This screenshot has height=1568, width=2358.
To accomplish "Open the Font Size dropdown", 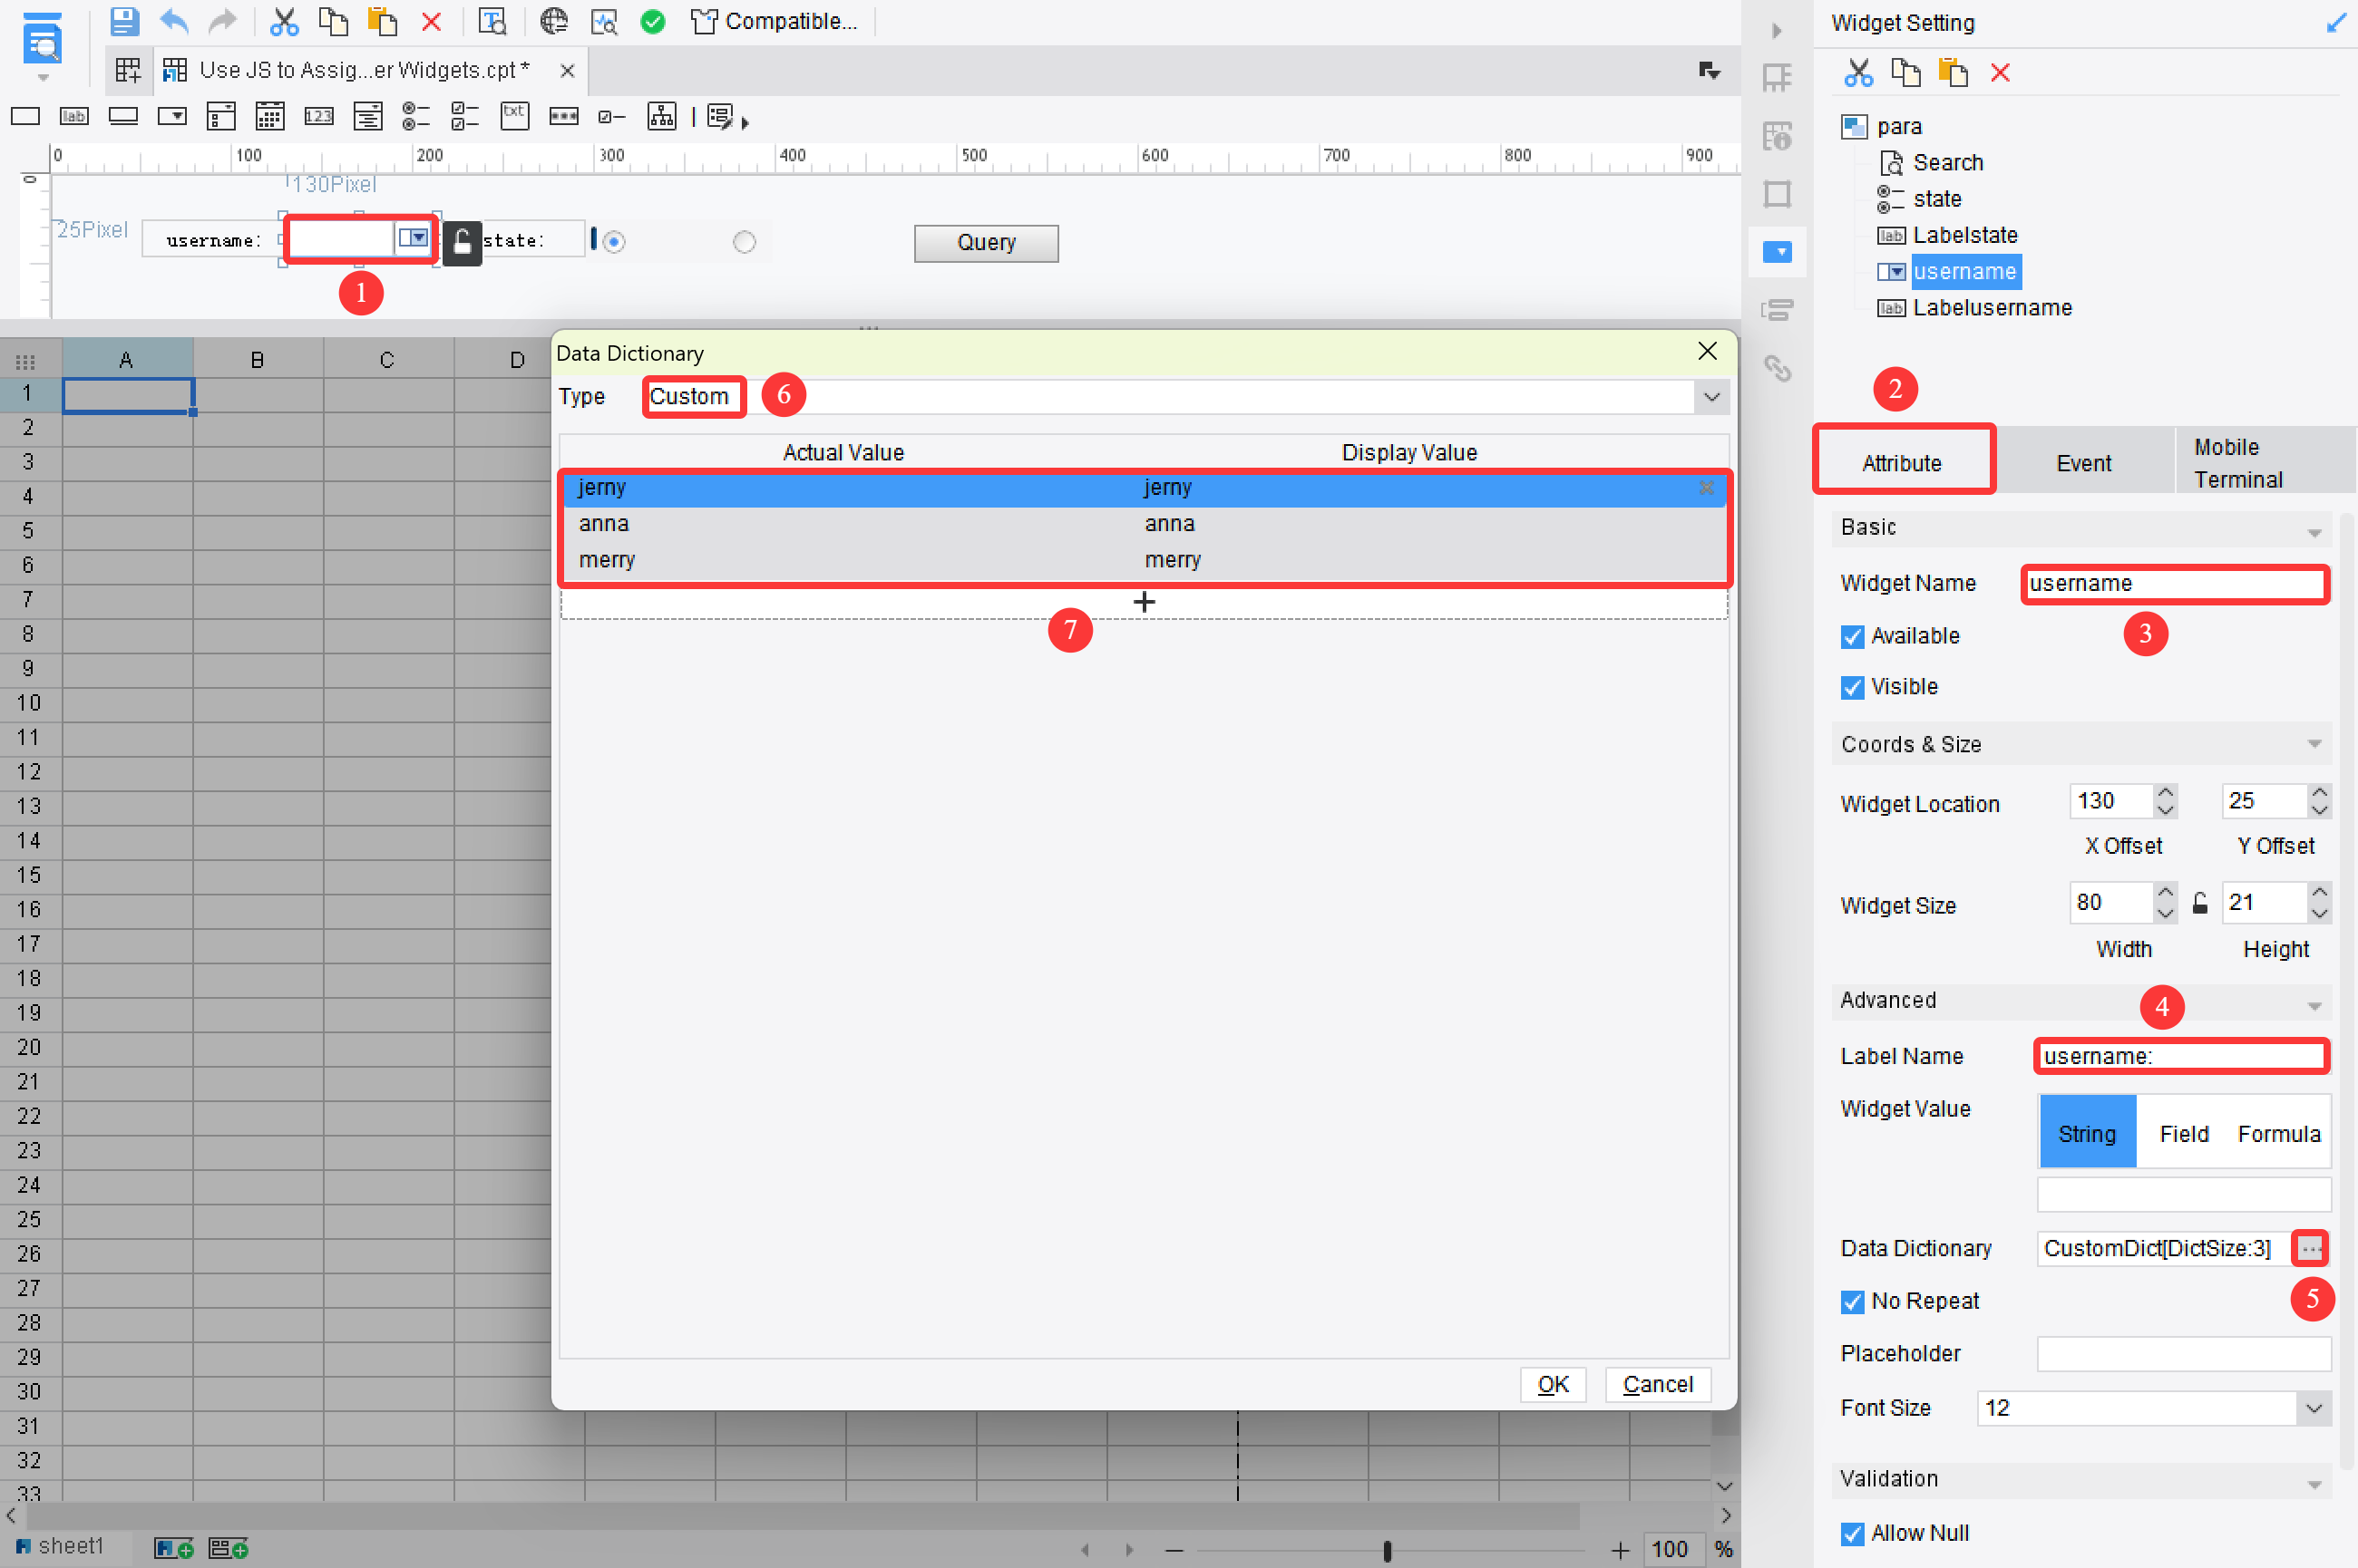I will point(2314,1407).
